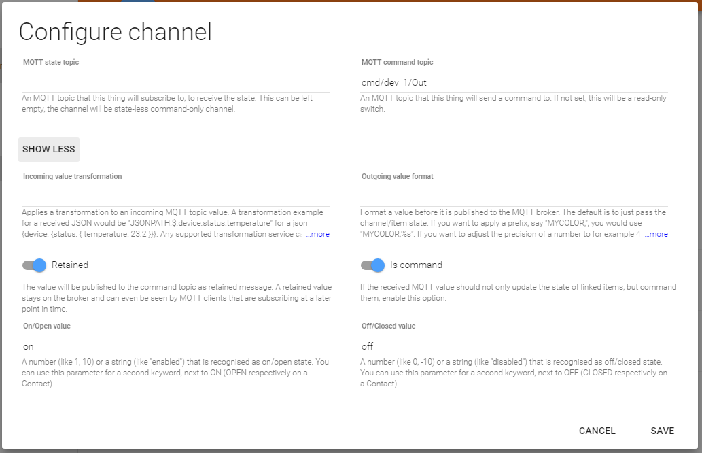Click the 'Configure channel' dialog heading
The height and width of the screenshot is (453, 702).
click(115, 32)
